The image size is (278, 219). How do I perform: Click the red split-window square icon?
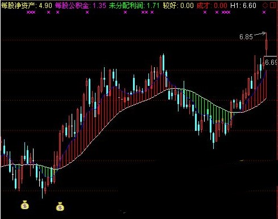273,5
